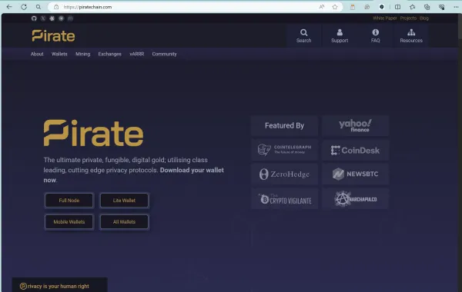The height and width of the screenshot is (292, 462).
Task: Click the Anarchapulco featured logo
Action: [x=355, y=199]
